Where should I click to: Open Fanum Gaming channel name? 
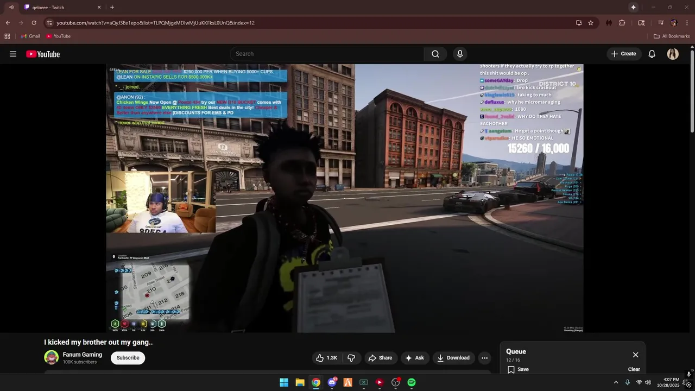click(83, 355)
